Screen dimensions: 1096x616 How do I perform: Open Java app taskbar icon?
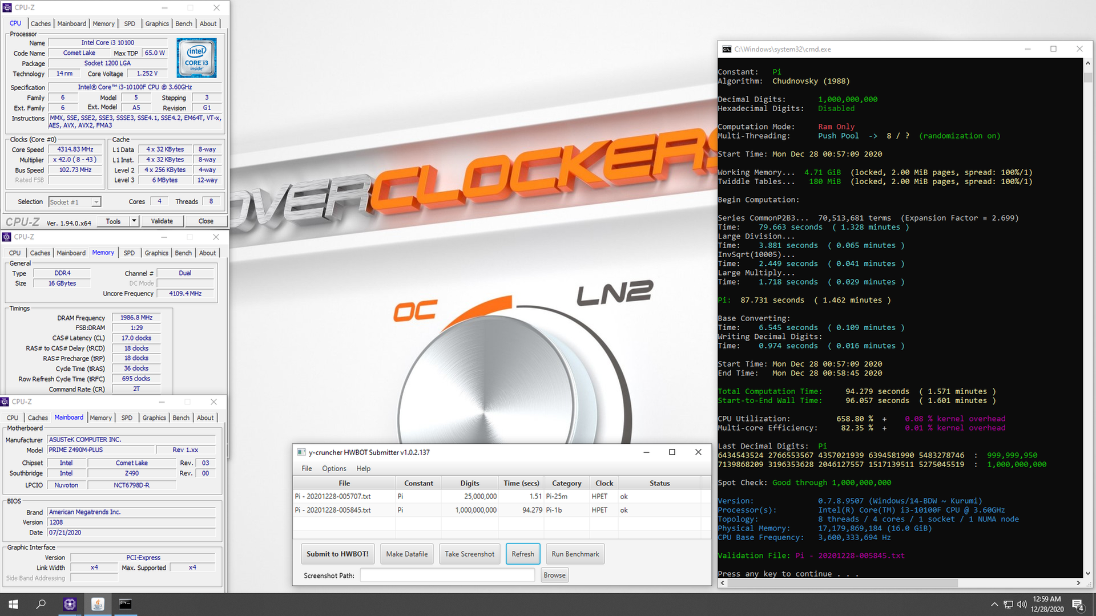(98, 604)
